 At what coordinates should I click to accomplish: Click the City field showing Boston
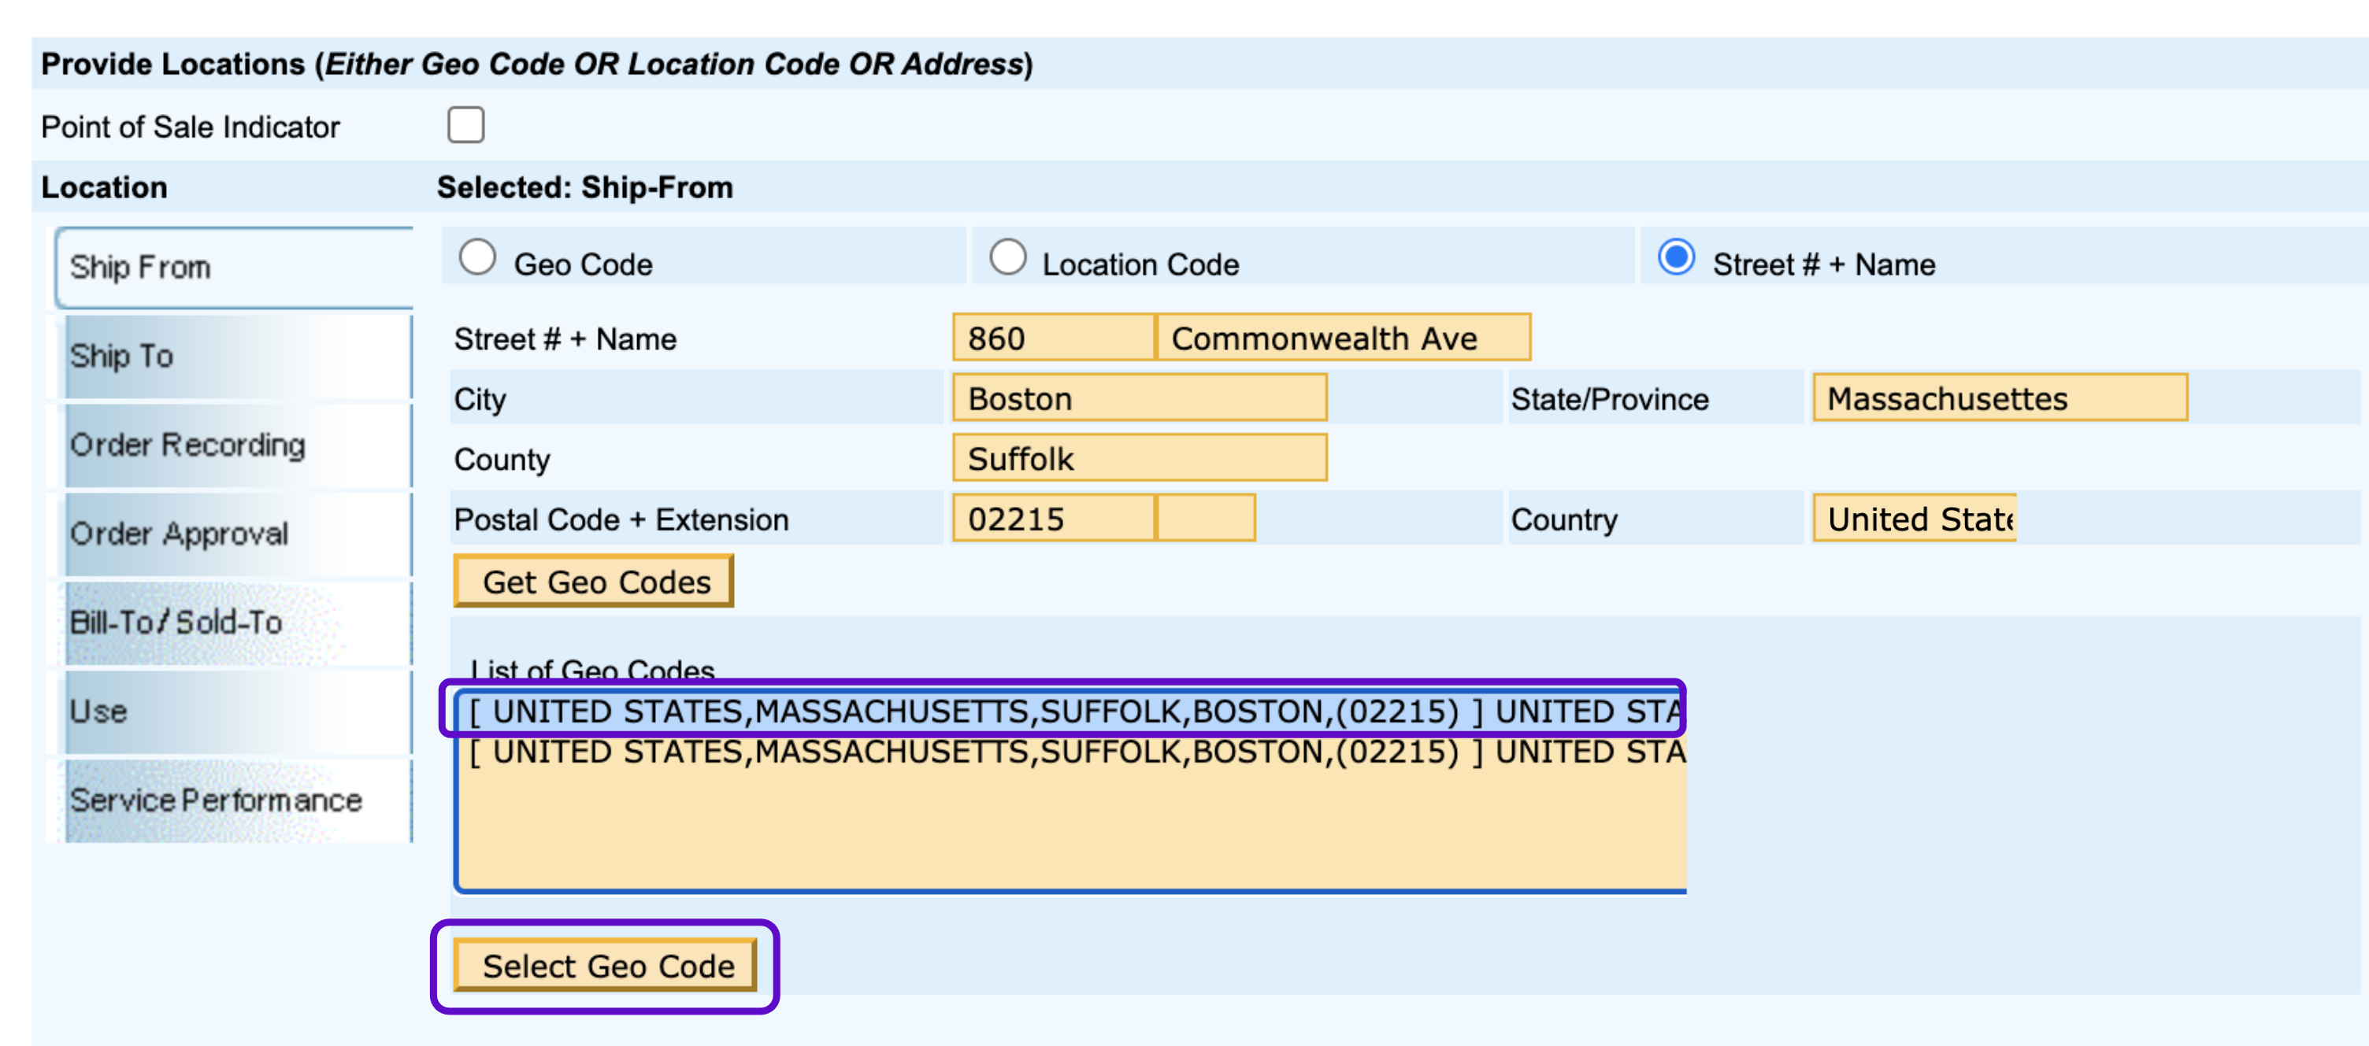coord(1139,399)
